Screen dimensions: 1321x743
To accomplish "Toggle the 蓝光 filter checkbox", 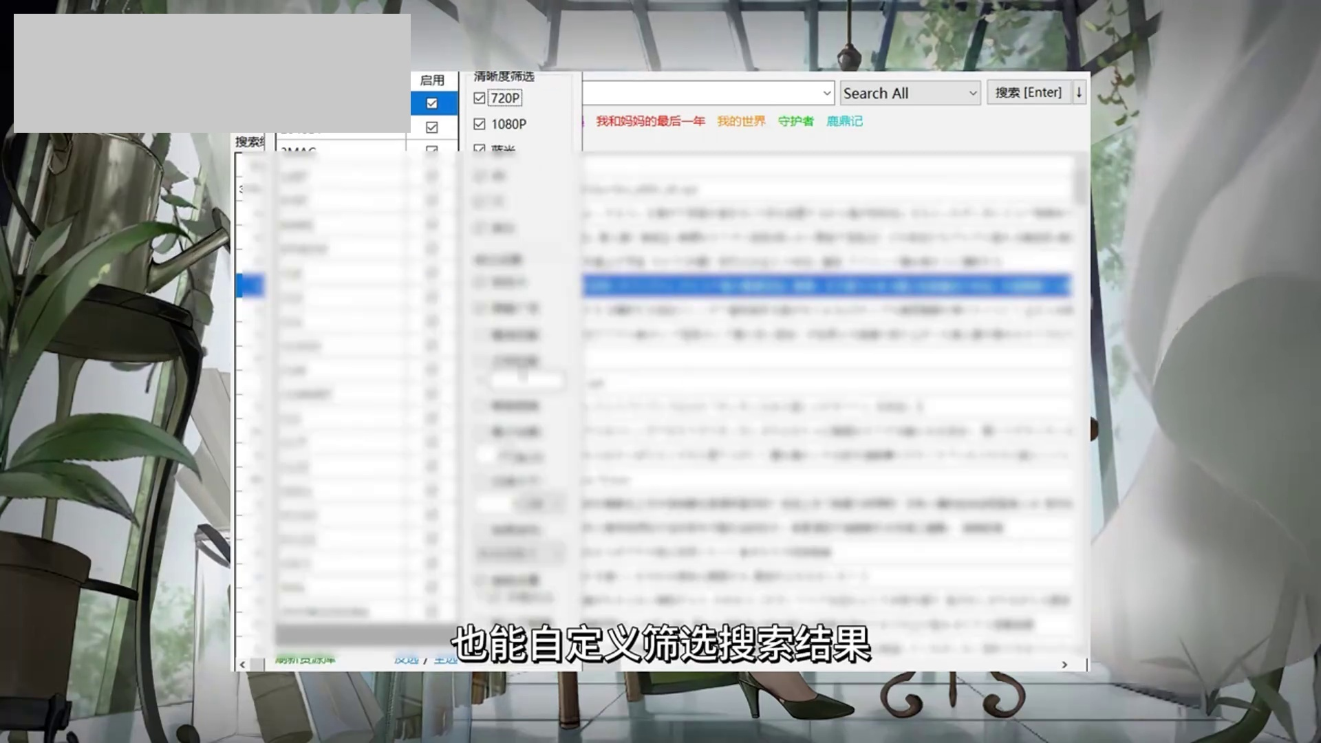I will pyautogui.click(x=480, y=149).
